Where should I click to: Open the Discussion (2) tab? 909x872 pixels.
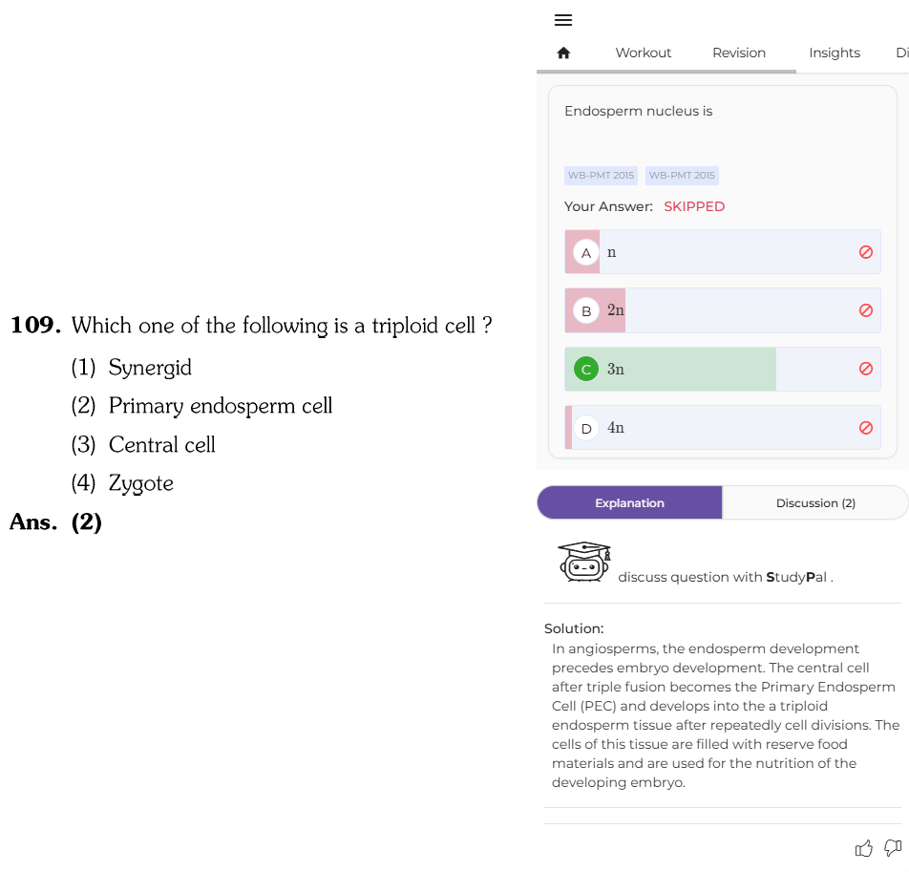[x=815, y=502]
